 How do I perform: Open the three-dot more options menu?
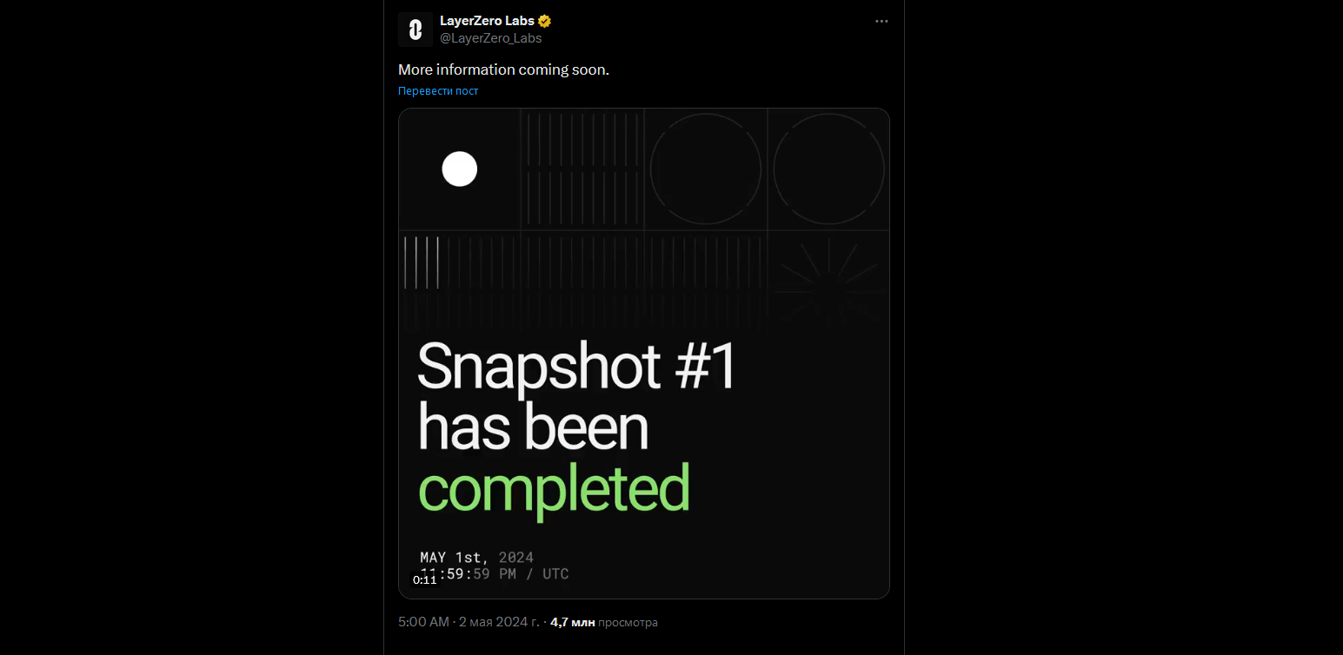pyautogui.click(x=881, y=22)
